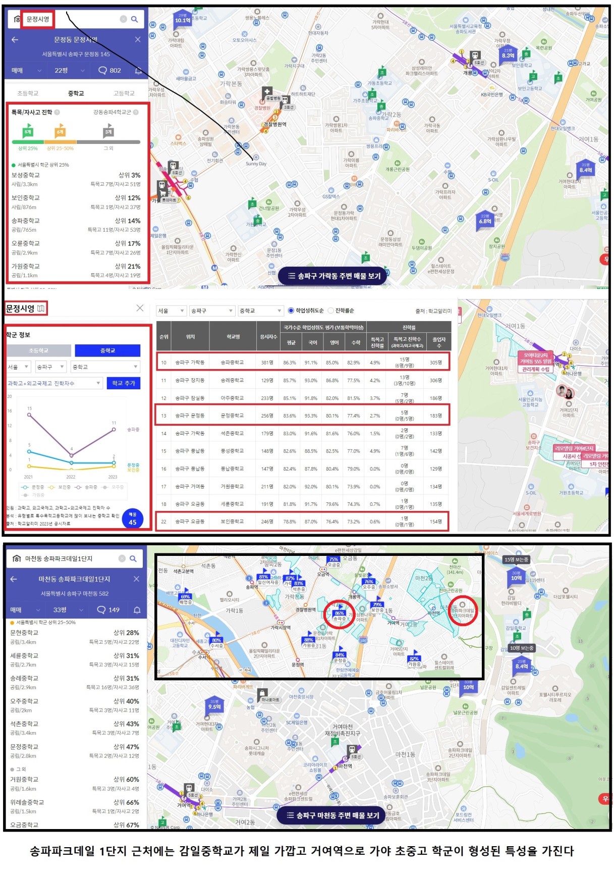Switch to 중학교 tab in 문정시영 panel
The height and width of the screenshot is (876, 615).
click(x=76, y=93)
